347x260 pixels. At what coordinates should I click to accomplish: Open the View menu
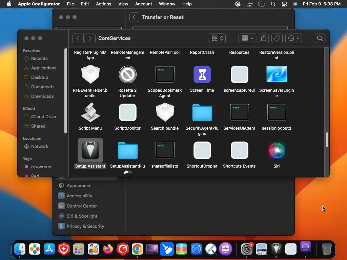point(123,4)
